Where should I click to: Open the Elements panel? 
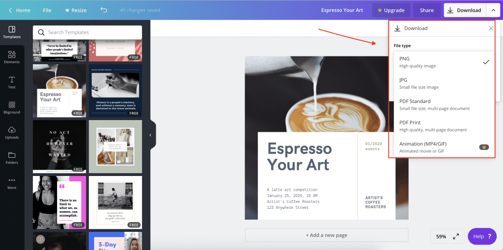[x=12, y=57]
